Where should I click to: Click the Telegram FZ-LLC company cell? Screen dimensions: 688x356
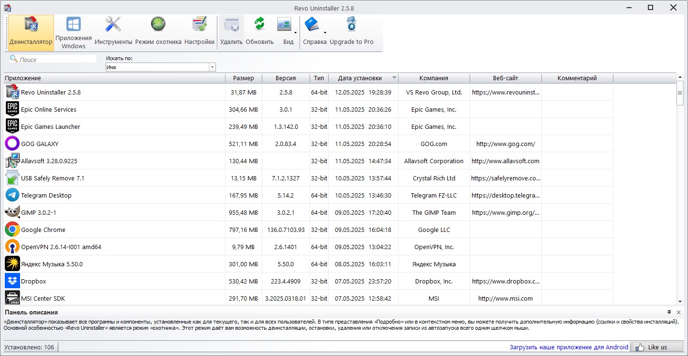click(x=434, y=195)
